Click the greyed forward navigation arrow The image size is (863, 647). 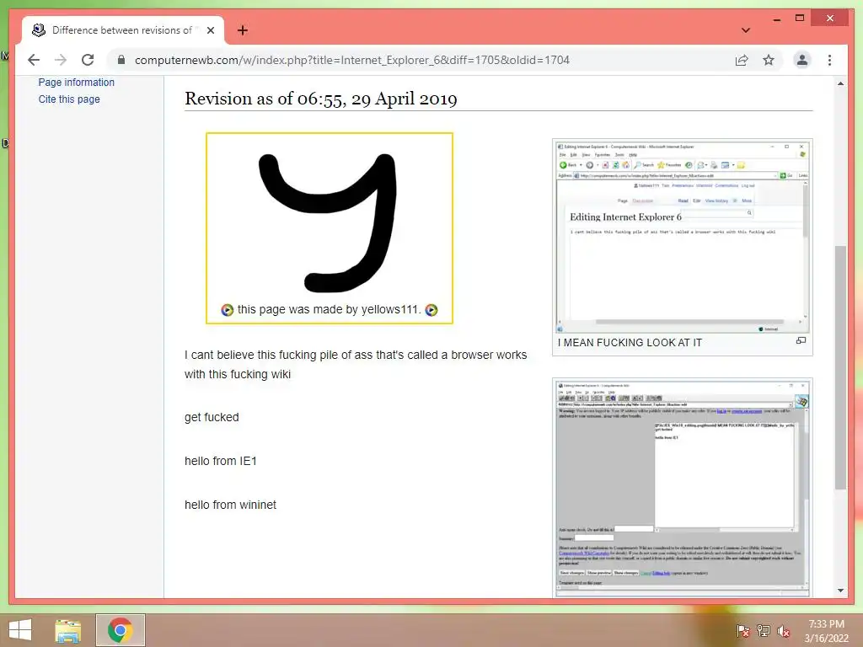[x=61, y=60]
